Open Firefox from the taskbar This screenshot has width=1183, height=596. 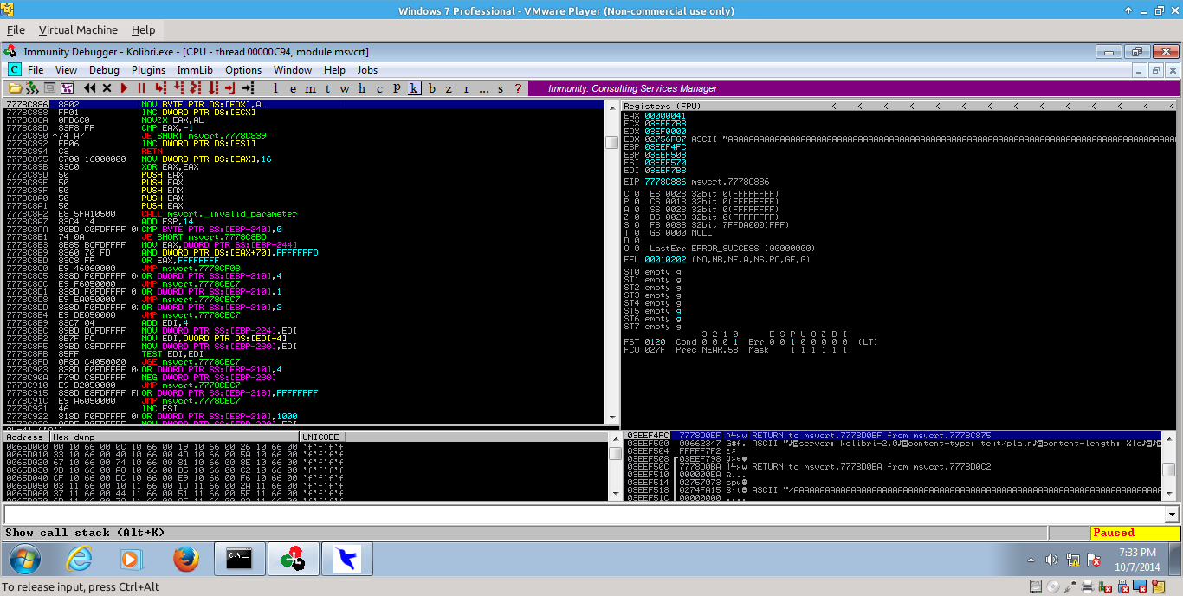click(x=185, y=560)
